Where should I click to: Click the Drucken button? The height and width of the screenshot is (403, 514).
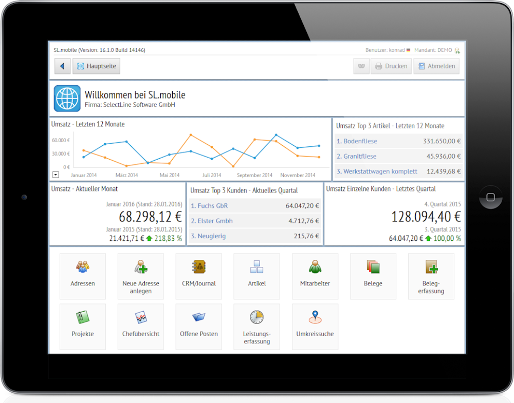point(391,66)
